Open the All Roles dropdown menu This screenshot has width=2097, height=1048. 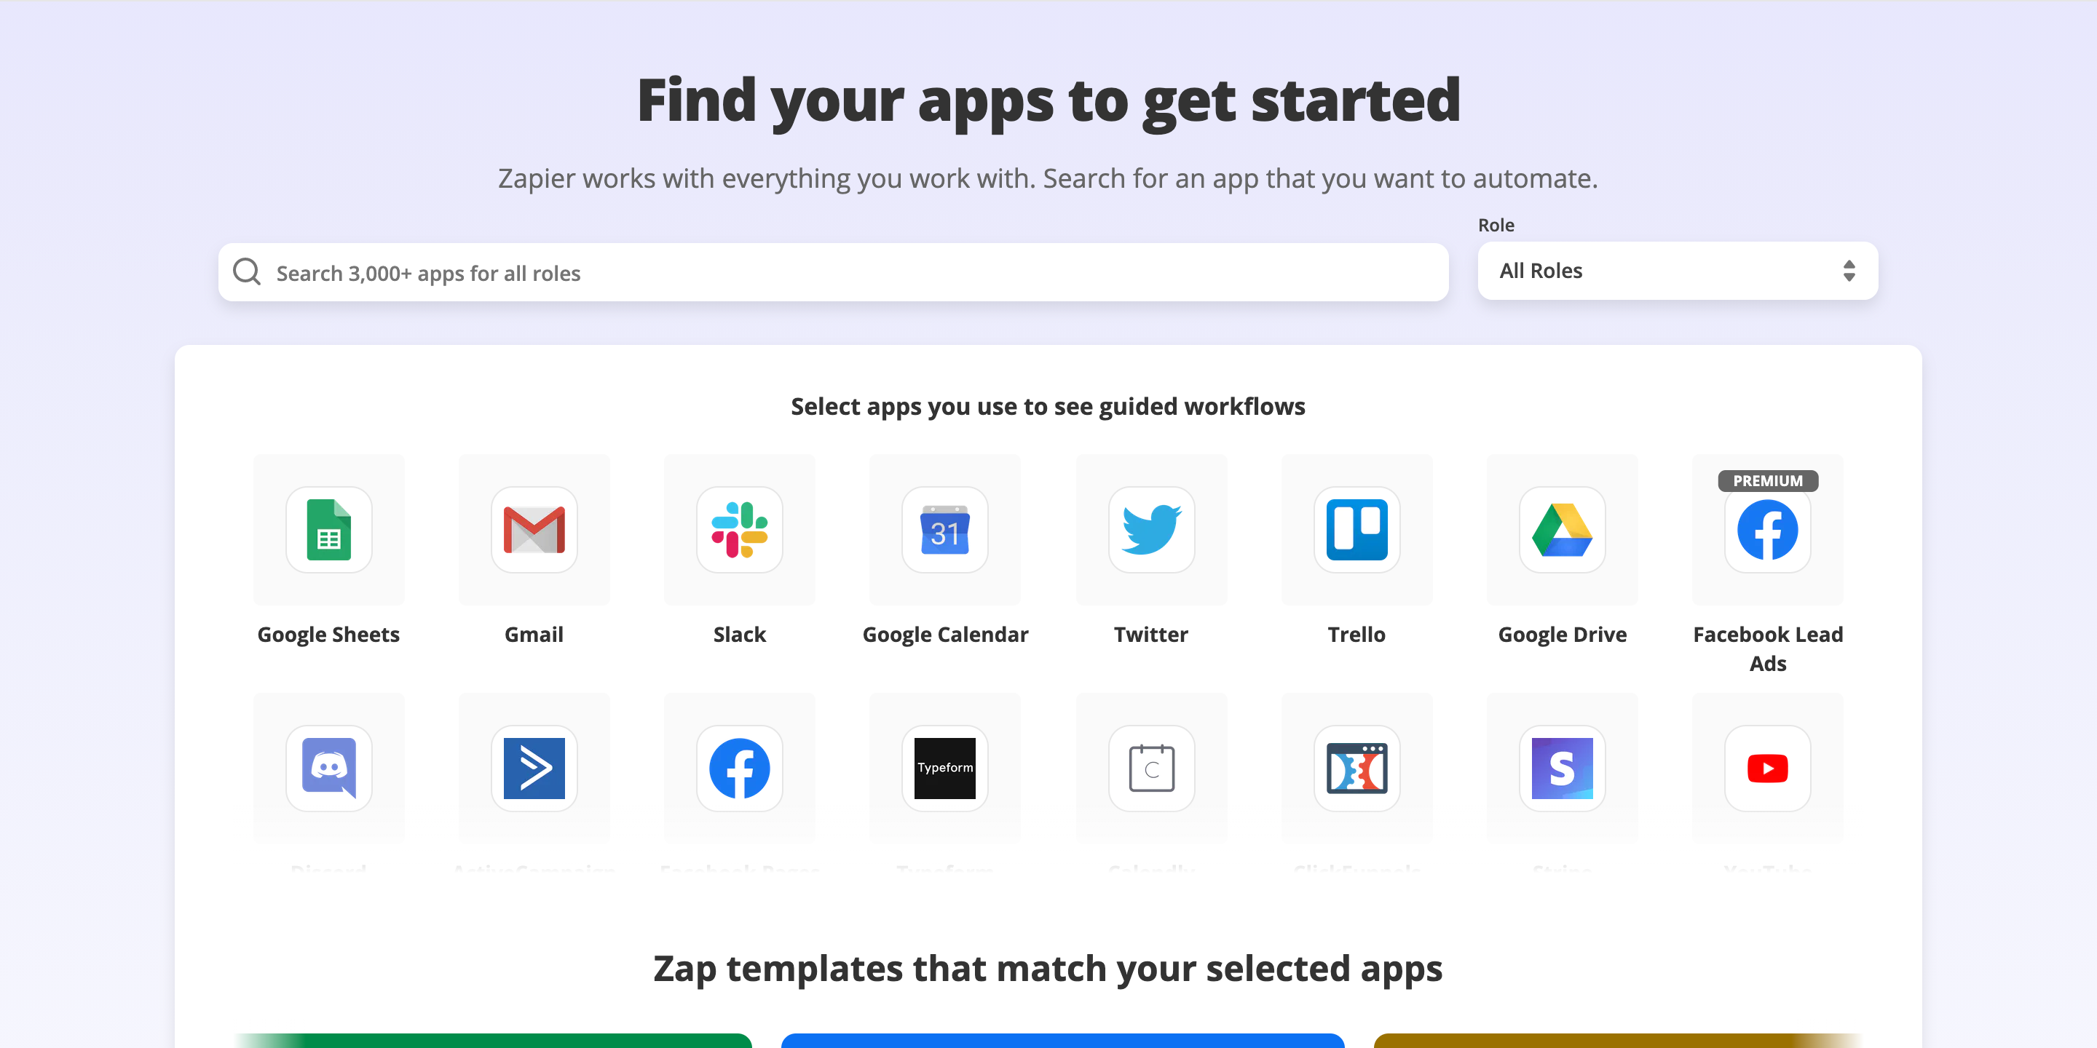tap(1675, 270)
